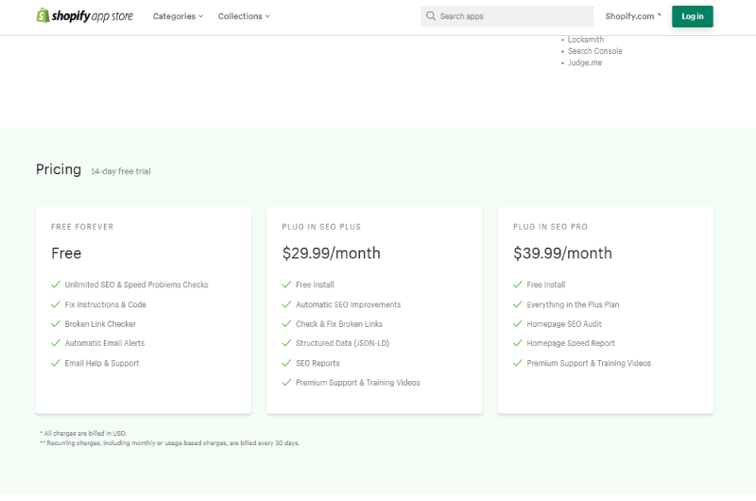Click the Log in button
Screen dimensions: 756x501
(x=693, y=16)
